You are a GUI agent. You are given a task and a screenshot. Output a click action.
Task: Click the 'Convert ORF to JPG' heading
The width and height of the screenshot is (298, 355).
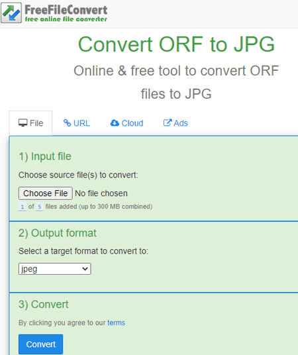point(176,44)
